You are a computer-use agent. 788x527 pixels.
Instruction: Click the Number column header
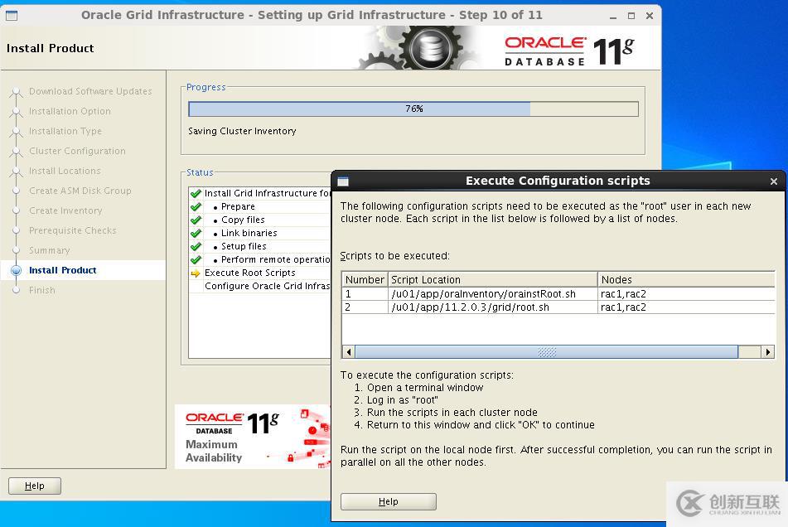click(365, 279)
